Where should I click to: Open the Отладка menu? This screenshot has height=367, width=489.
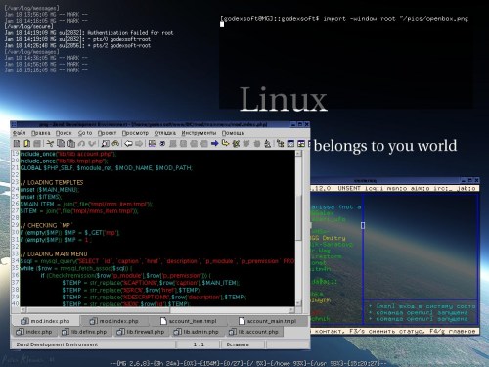(165, 133)
